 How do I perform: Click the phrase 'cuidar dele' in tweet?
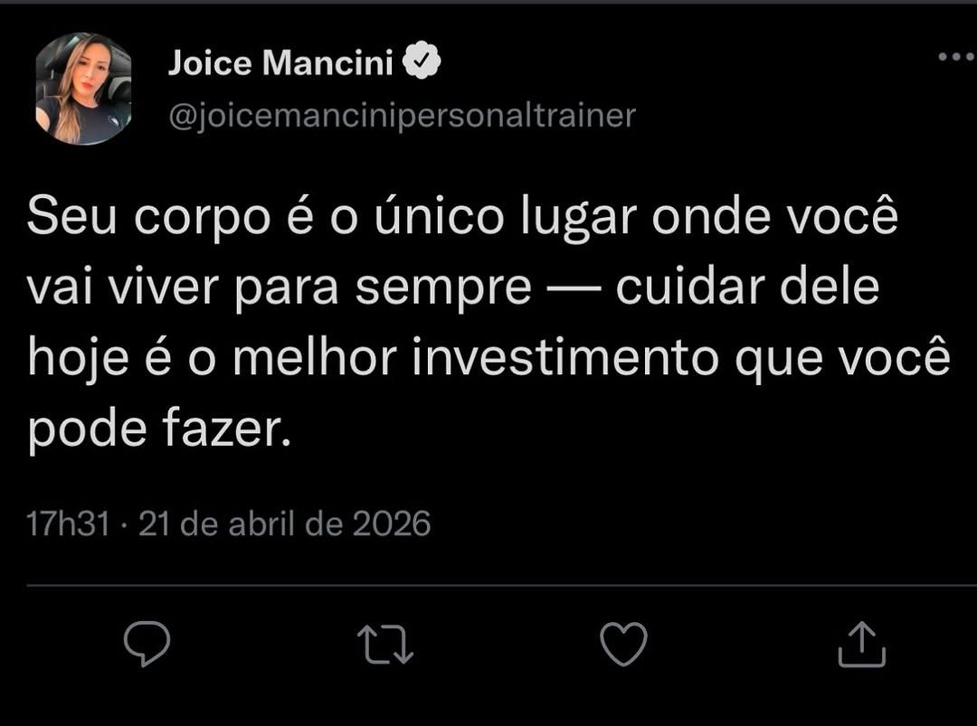click(748, 288)
